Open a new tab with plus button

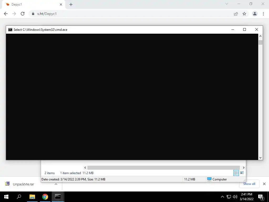(71, 4)
